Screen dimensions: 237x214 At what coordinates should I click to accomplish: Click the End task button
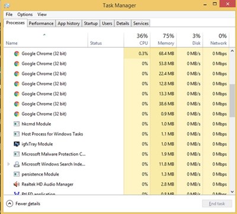click(217, 203)
